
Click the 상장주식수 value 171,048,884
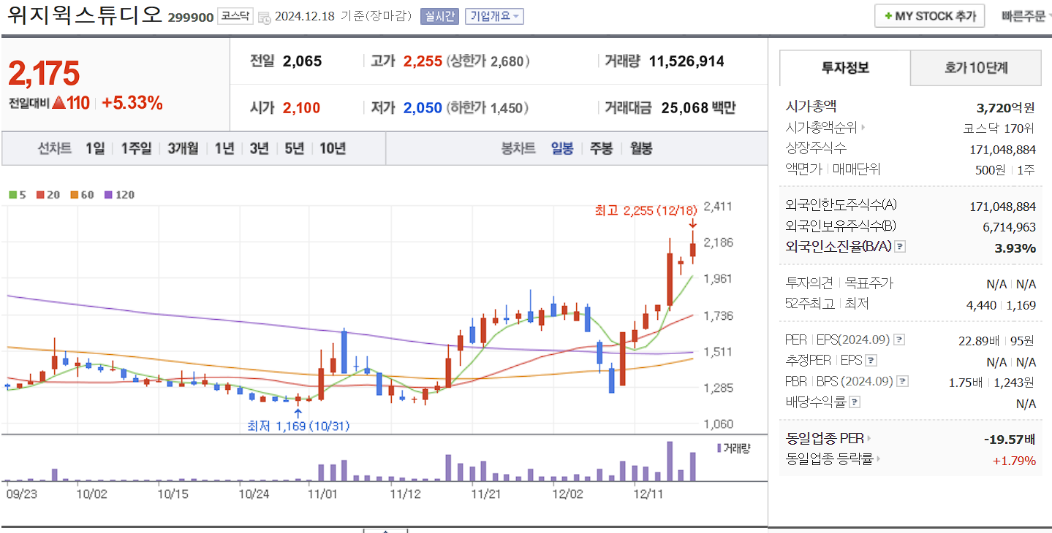(1002, 149)
